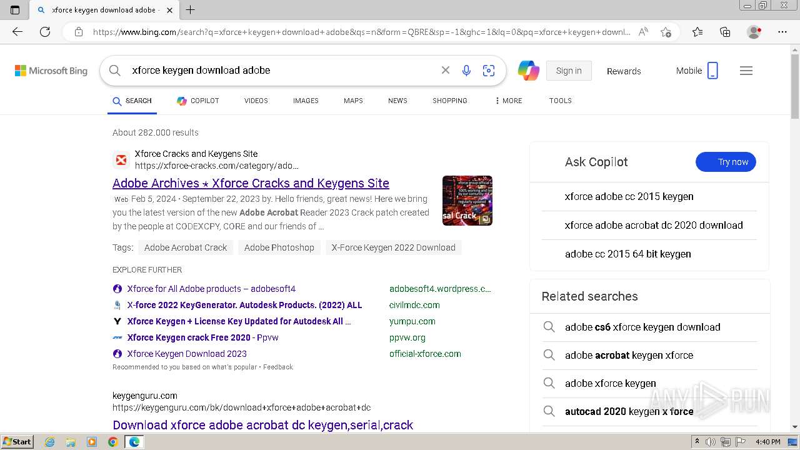
Task: Click the search query input field
Action: coord(281,71)
